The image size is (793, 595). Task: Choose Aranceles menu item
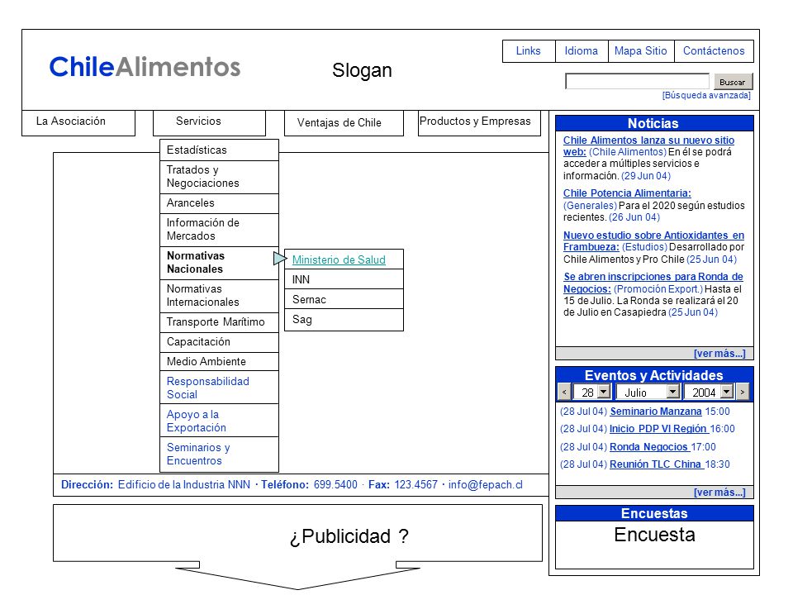click(x=219, y=203)
